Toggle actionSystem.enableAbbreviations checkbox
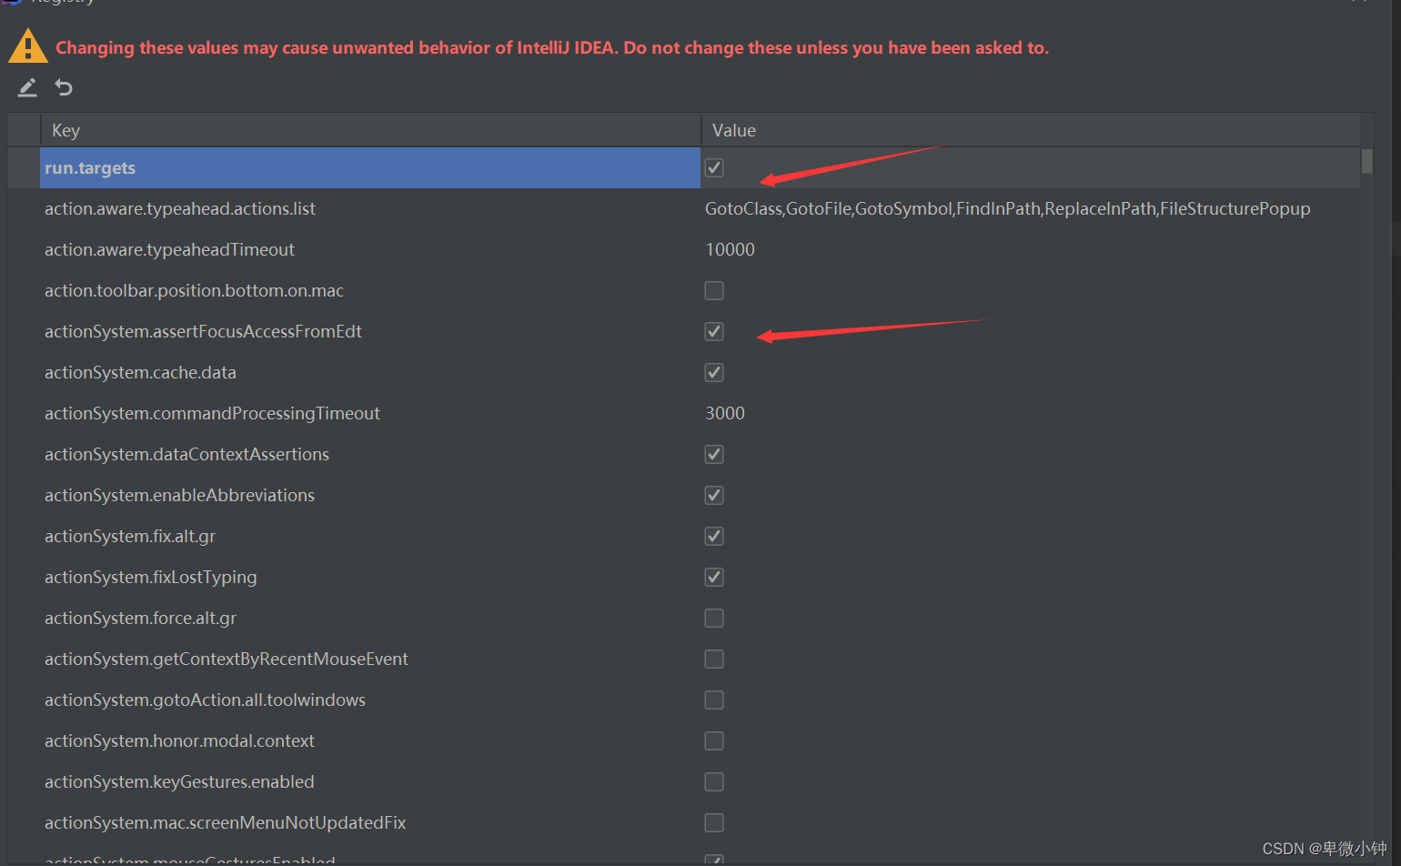This screenshot has height=866, width=1401. [x=714, y=495]
